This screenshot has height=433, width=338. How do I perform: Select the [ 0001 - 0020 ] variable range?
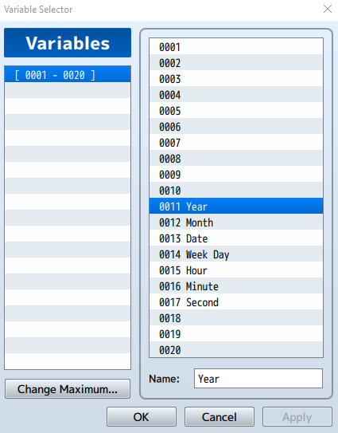click(x=68, y=75)
